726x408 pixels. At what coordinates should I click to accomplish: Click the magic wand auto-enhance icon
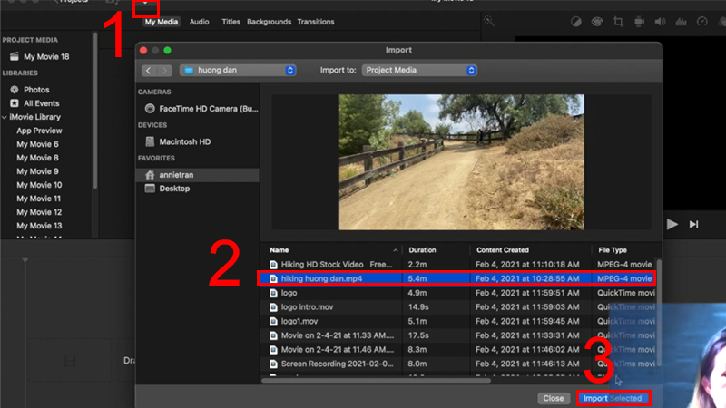(x=489, y=21)
